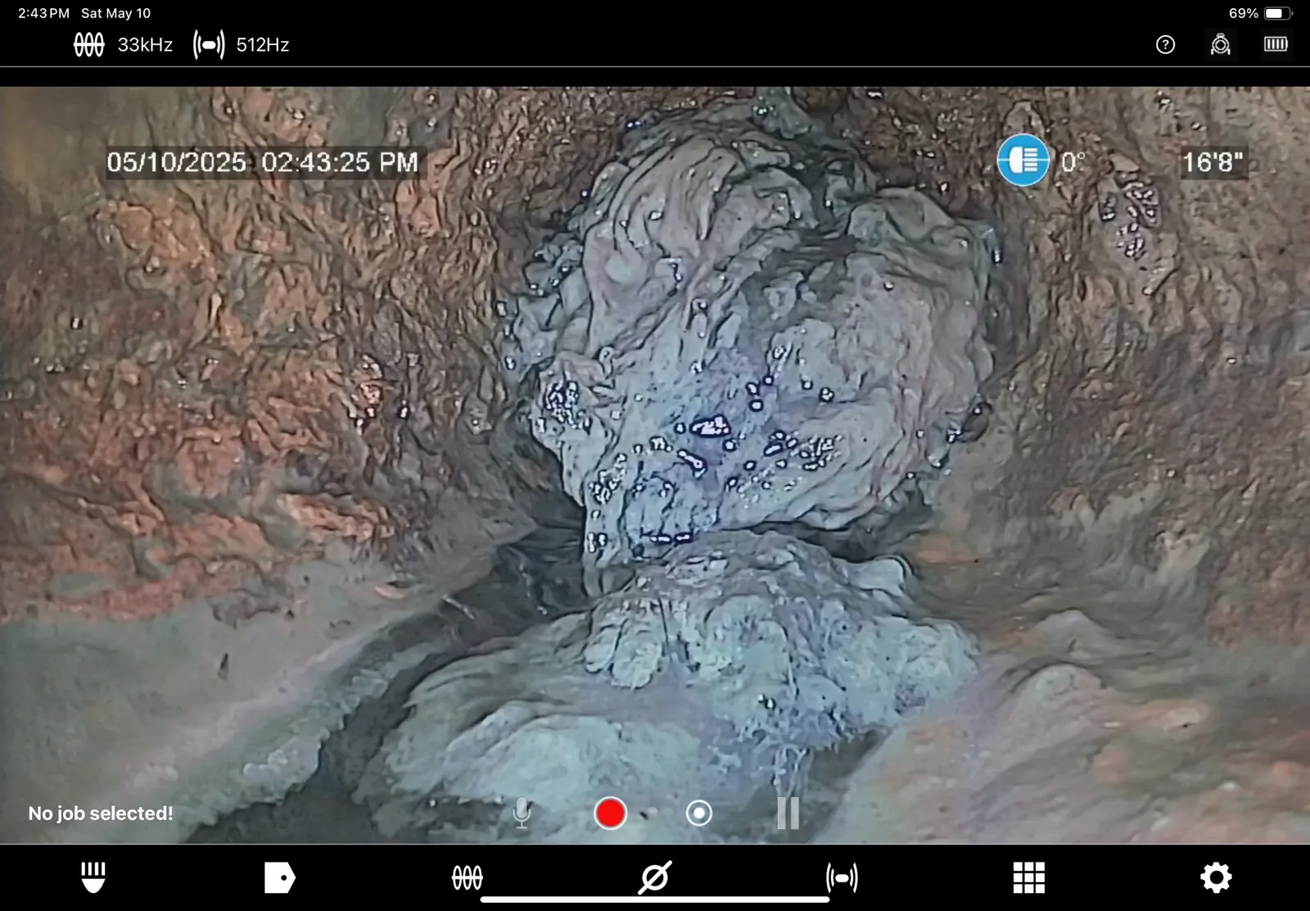
Task: Open the help question mark icon
Action: (1165, 45)
